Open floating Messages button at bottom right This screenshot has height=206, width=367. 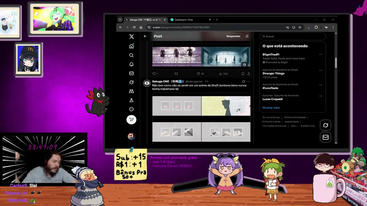(x=326, y=137)
